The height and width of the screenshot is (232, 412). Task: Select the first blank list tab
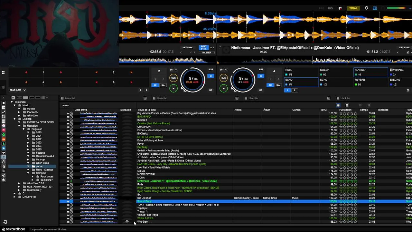point(105,98)
